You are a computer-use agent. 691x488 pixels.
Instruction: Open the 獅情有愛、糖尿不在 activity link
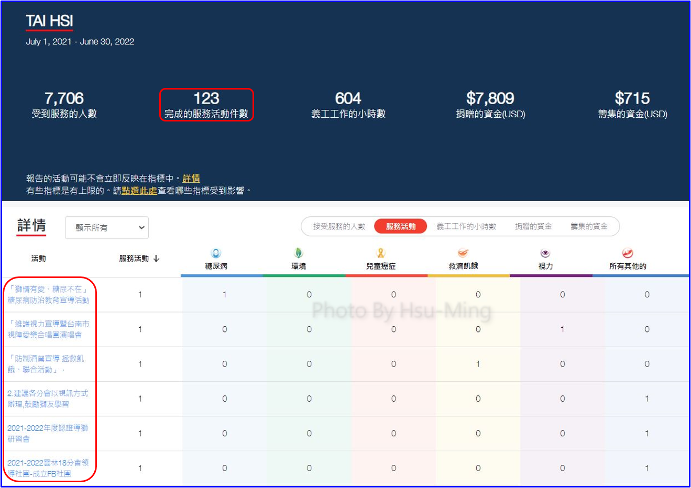click(48, 295)
